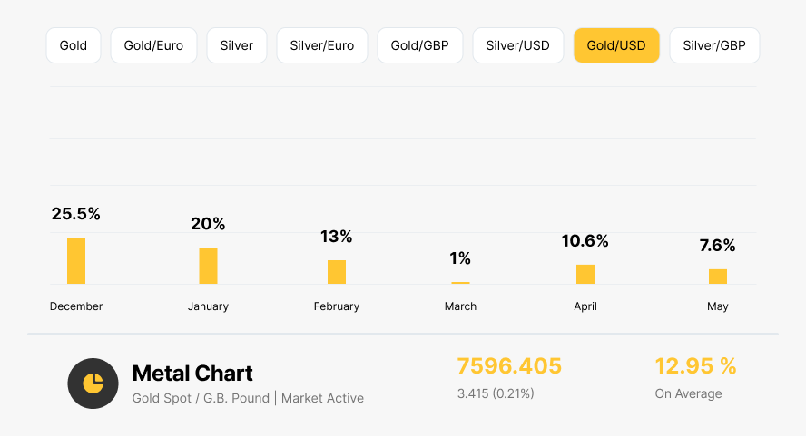Click the 7596.405 price value
This screenshot has width=806, height=437.
[509, 366]
